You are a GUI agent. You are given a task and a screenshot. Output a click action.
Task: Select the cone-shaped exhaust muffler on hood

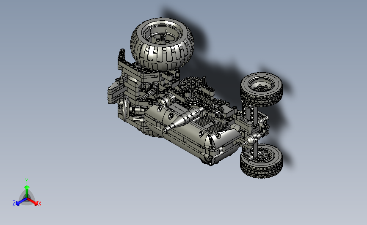[x=183, y=119]
